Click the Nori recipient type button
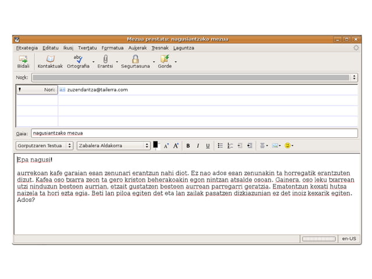 coord(37,90)
